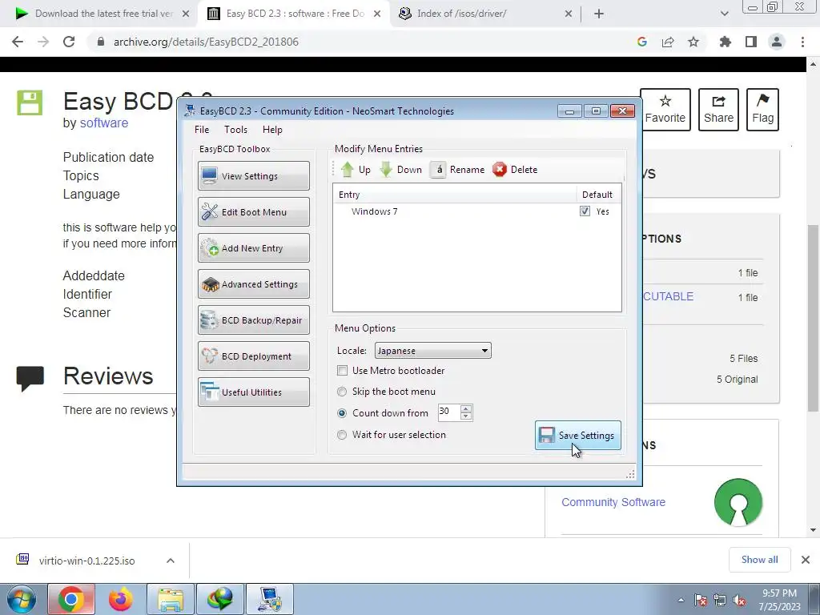The width and height of the screenshot is (820, 615).
Task: Open the BCD Deployment section
Action: tap(254, 356)
